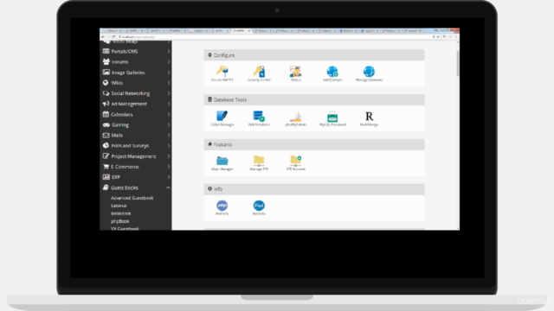Switch to the active AMPPS browser tab

coord(241,31)
